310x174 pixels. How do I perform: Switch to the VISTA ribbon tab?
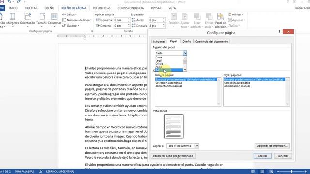coord(172,8)
